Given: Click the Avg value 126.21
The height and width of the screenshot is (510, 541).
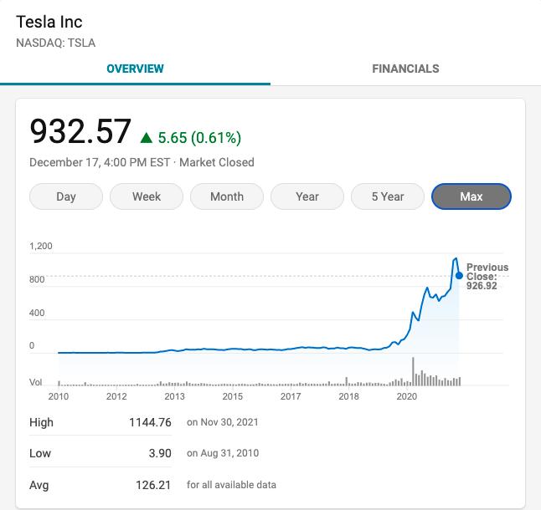Looking at the screenshot, I should click(x=153, y=484).
